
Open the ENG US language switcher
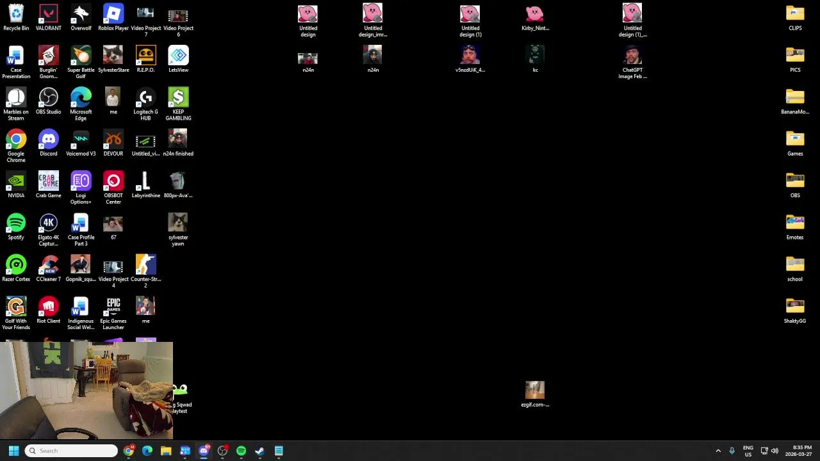point(748,451)
